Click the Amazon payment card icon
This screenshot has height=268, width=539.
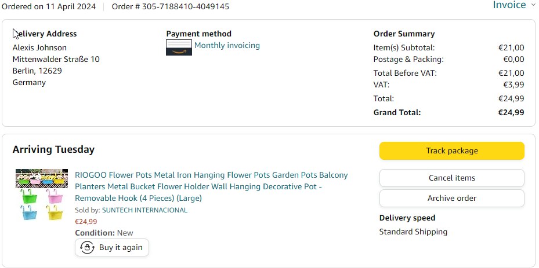[179, 47]
